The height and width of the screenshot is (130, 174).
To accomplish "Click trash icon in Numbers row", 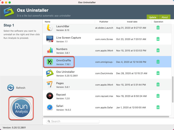I will [x=158, y=50].
